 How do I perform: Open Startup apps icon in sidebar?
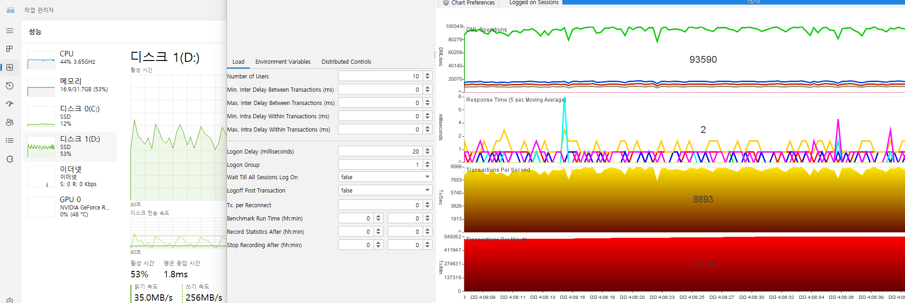tap(10, 104)
